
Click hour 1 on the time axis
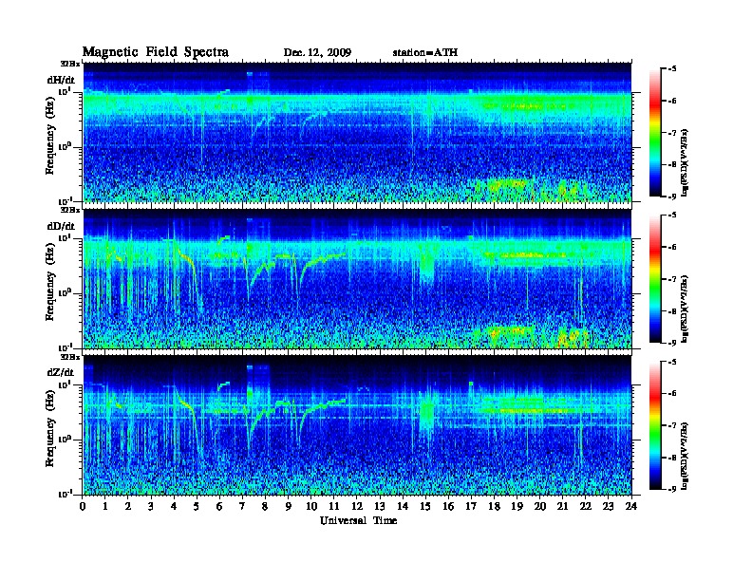(x=105, y=507)
